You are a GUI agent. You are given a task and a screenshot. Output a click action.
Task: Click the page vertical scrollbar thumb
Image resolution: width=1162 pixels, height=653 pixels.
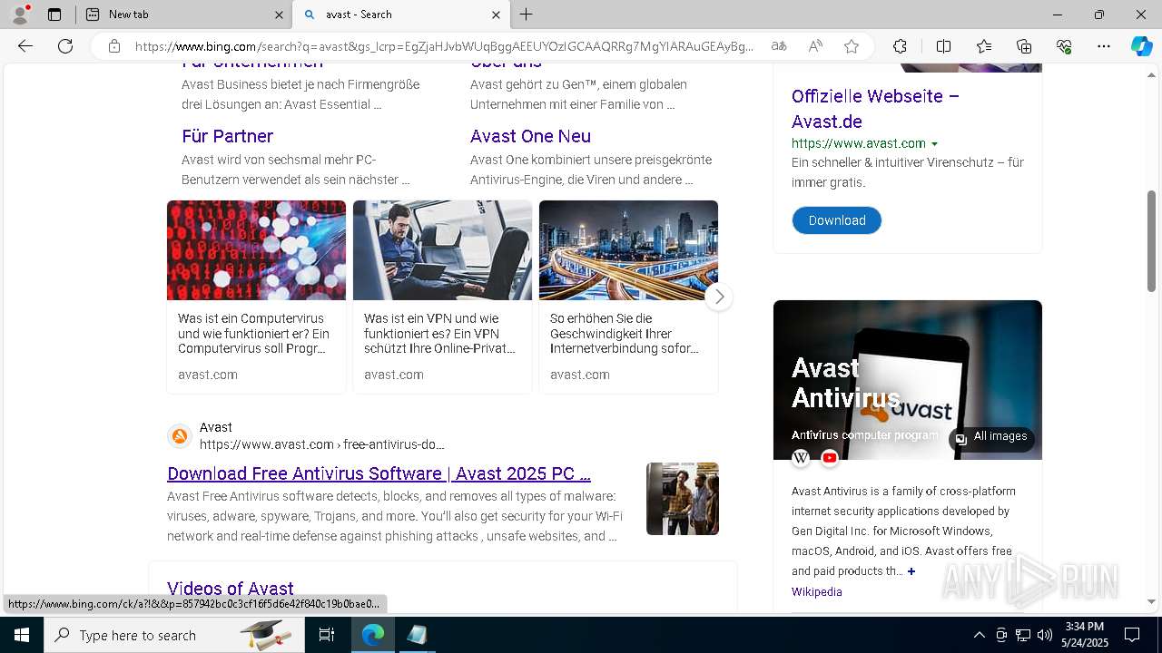[x=1151, y=241]
